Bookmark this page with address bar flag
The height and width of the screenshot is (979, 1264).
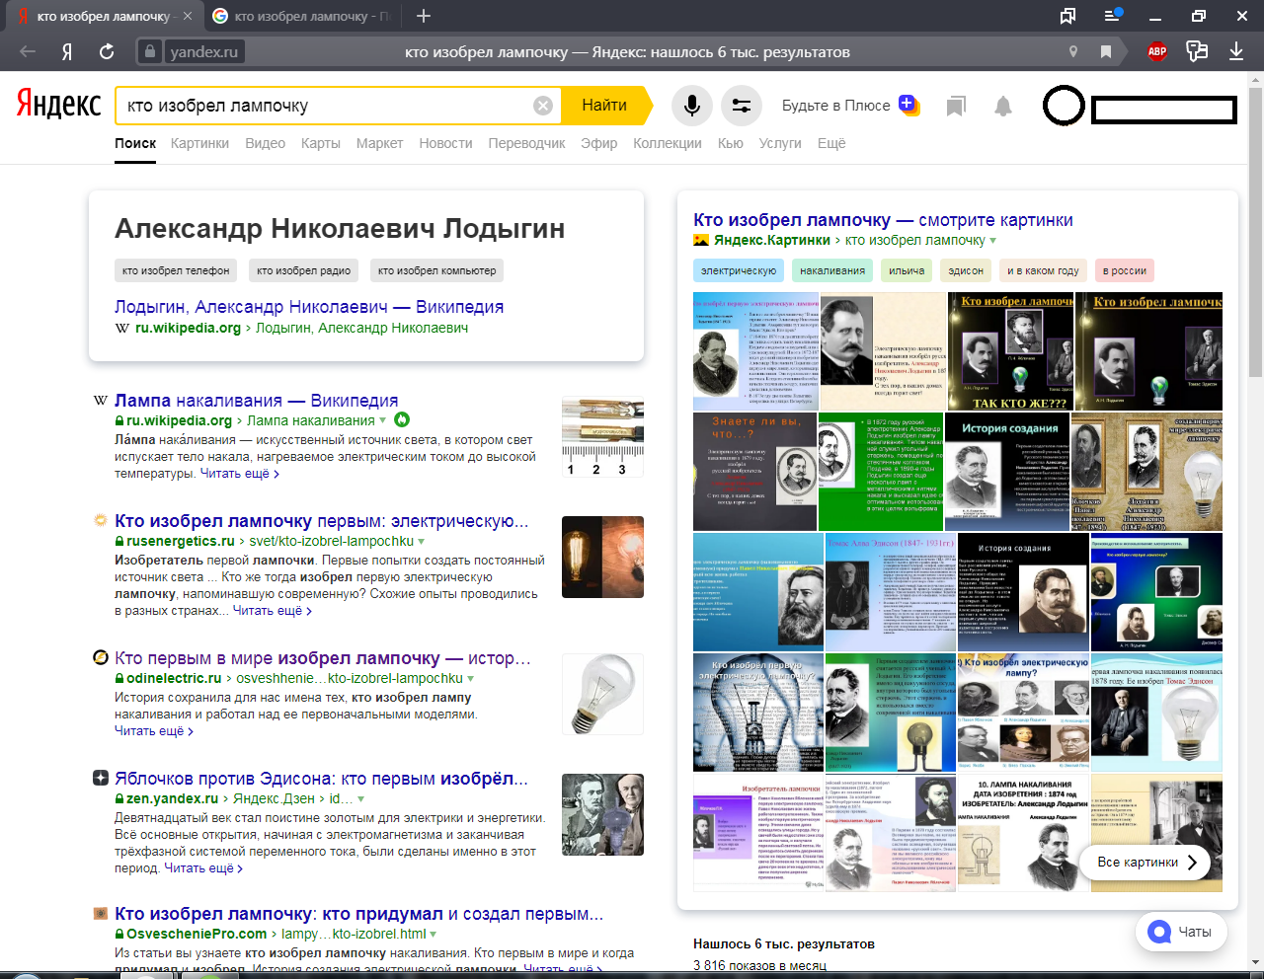point(1105,51)
